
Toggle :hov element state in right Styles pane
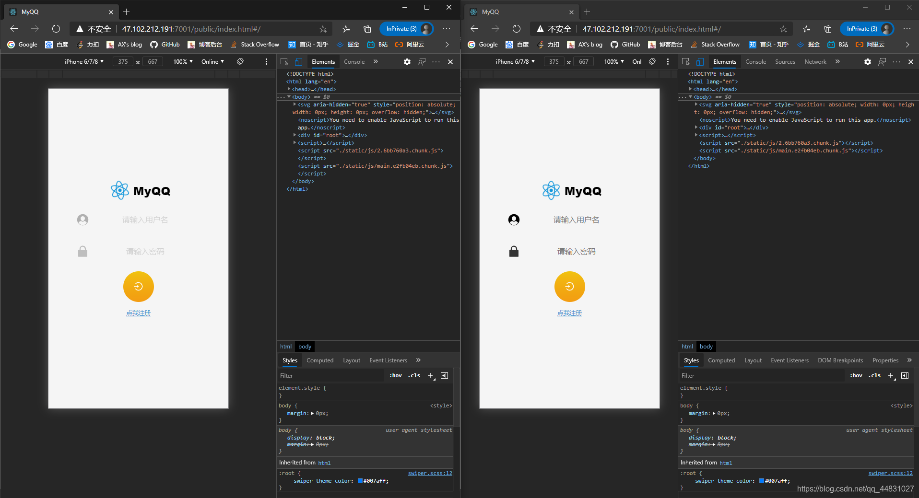[x=856, y=375]
